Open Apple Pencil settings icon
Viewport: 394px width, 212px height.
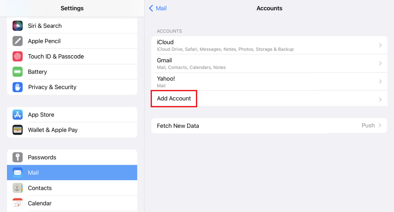click(17, 41)
